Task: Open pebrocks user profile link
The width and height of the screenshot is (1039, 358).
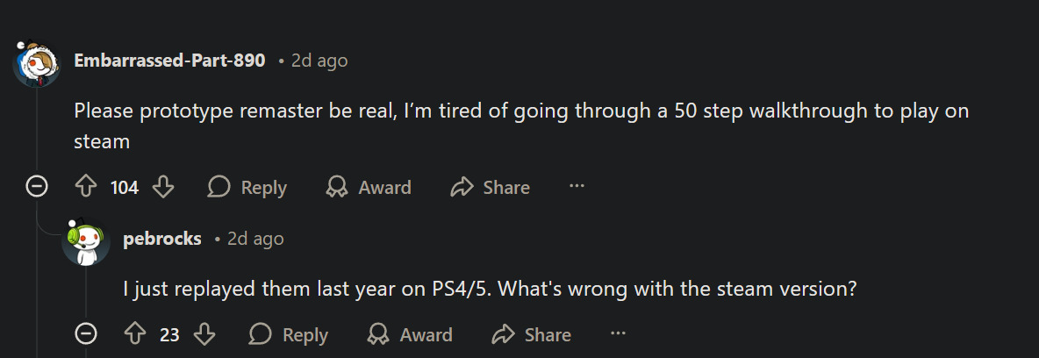Action: pos(162,239)
